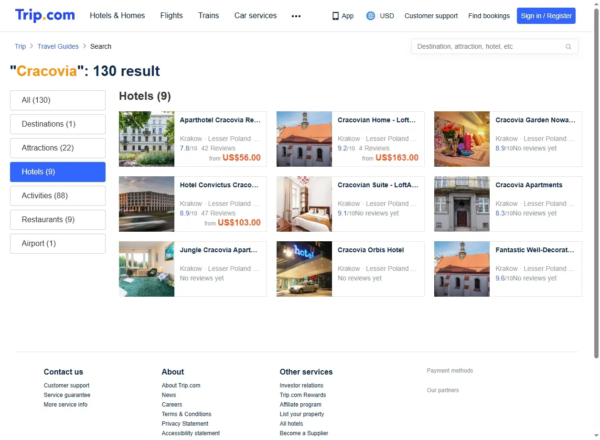The image size is (600, 440).
Task: Click Cracovian Suite - LoftA... title
Action: tap(378, 185)
